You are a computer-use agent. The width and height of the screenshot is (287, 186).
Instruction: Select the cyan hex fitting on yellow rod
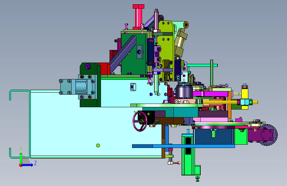point(245,102)
